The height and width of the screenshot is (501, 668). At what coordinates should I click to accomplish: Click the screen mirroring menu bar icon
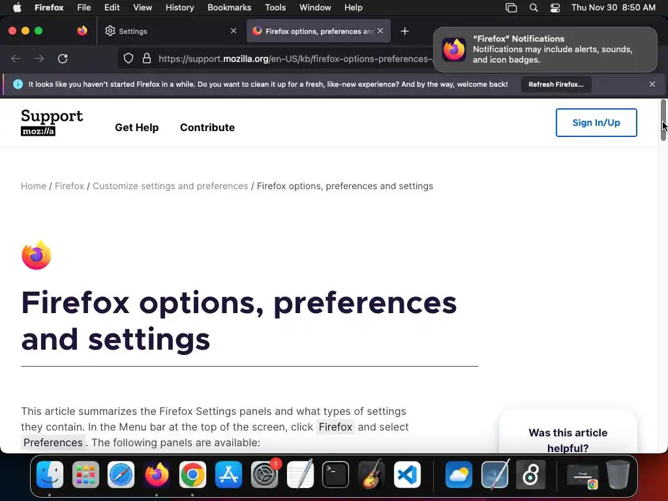coord(511,7)
